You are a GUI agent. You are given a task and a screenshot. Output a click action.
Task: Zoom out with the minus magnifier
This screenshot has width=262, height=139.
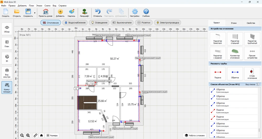click(22, 135)
